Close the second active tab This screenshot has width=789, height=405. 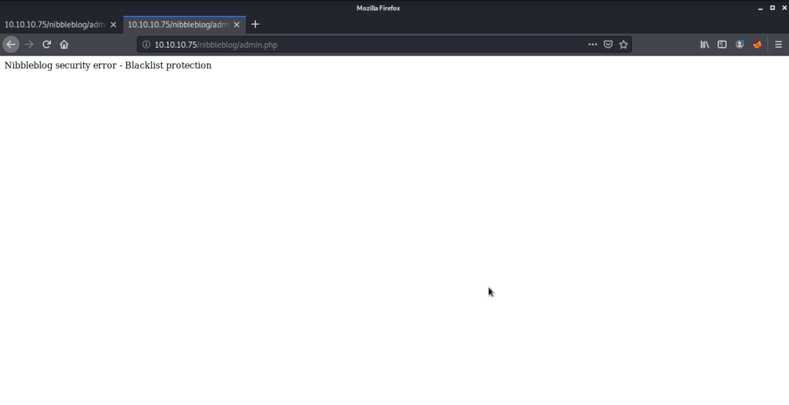(x=237, y=24)
